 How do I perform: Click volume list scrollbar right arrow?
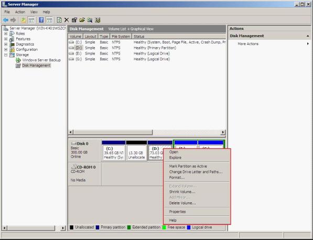click(x=223, y=132)
